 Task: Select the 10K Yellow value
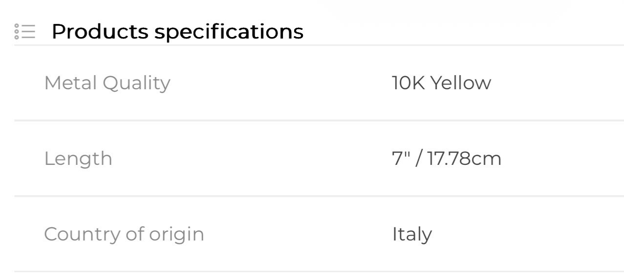point(441,82)
